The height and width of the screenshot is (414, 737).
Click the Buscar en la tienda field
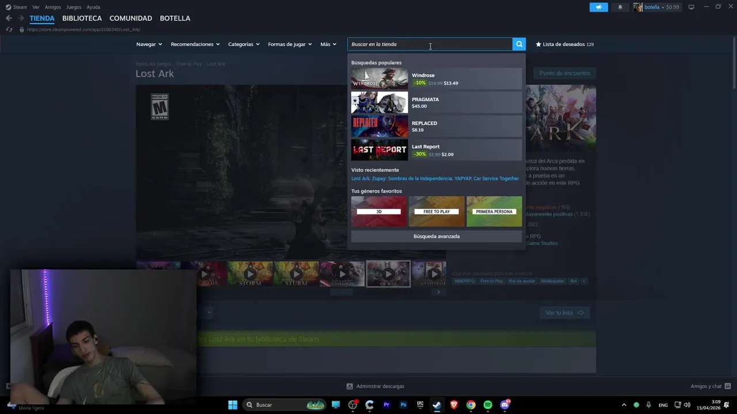430,44
